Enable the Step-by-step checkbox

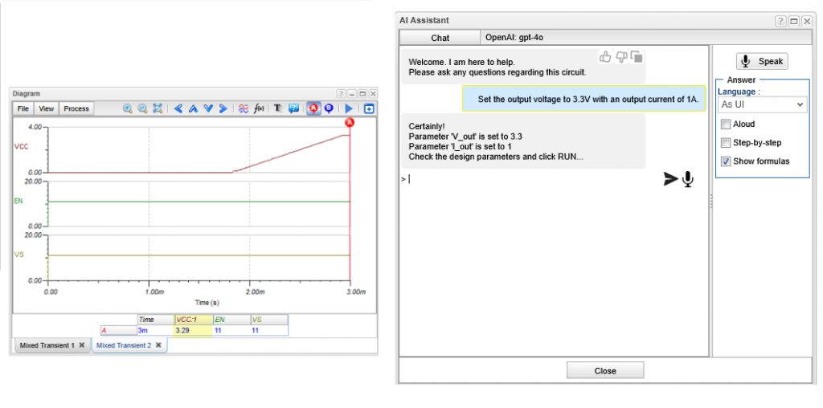click(726, 143)
